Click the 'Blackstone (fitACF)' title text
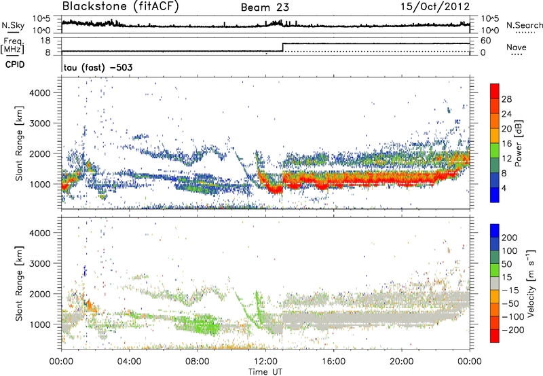Viewport: 543px width, 376px height. pyautogui.click(x=120, y=6)
